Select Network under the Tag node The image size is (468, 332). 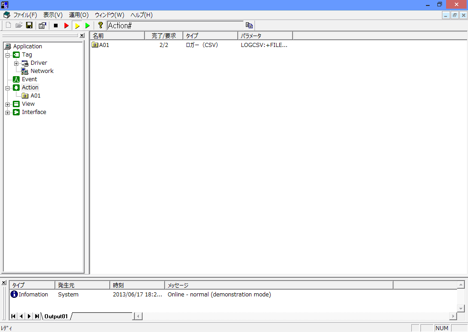click(42, 71)
